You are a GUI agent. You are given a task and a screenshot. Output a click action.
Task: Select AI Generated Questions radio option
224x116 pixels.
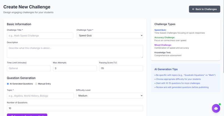point(8,84)
